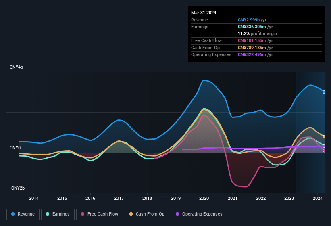Click the CN¥336.305m earnings value
331x226 pixels.
point(252,27)
